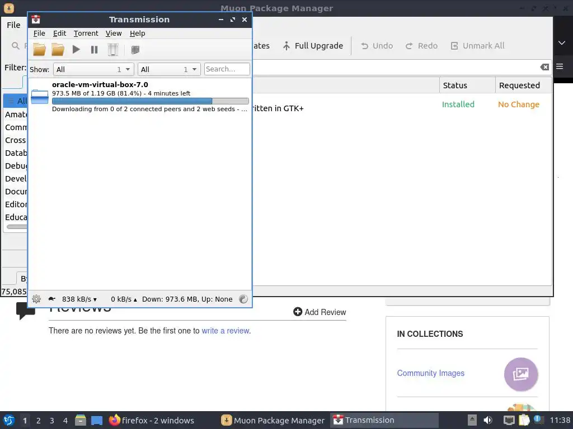This screenshot has height=429, width=573.
Task: Pause the torrent with the pause icon
Action: click(94, 50)
